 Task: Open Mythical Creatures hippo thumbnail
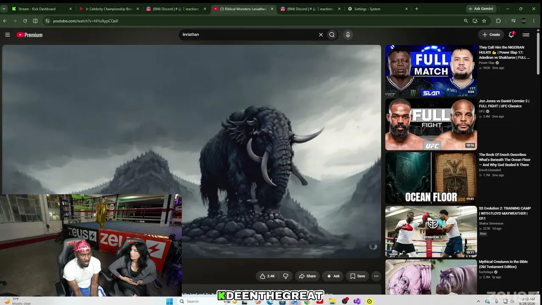431,278
